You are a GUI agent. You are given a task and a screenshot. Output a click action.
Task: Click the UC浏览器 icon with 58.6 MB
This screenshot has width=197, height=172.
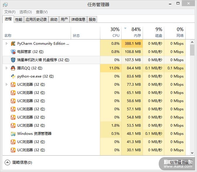(13, 101)
